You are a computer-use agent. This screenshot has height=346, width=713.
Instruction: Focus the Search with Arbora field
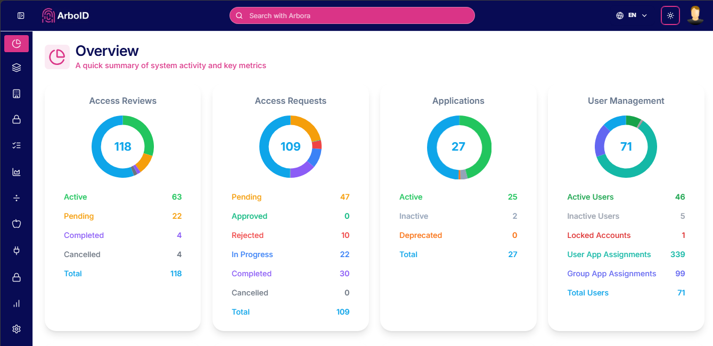coord(352,15)
